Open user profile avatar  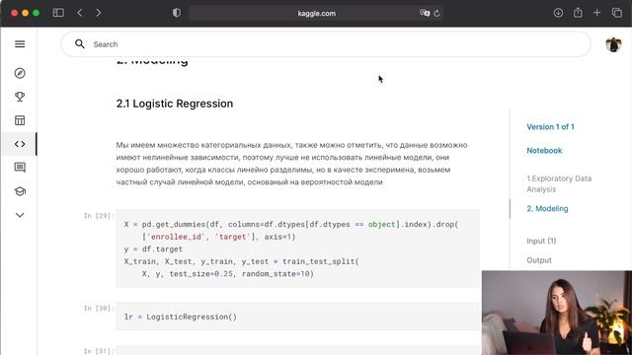[613, 44]
